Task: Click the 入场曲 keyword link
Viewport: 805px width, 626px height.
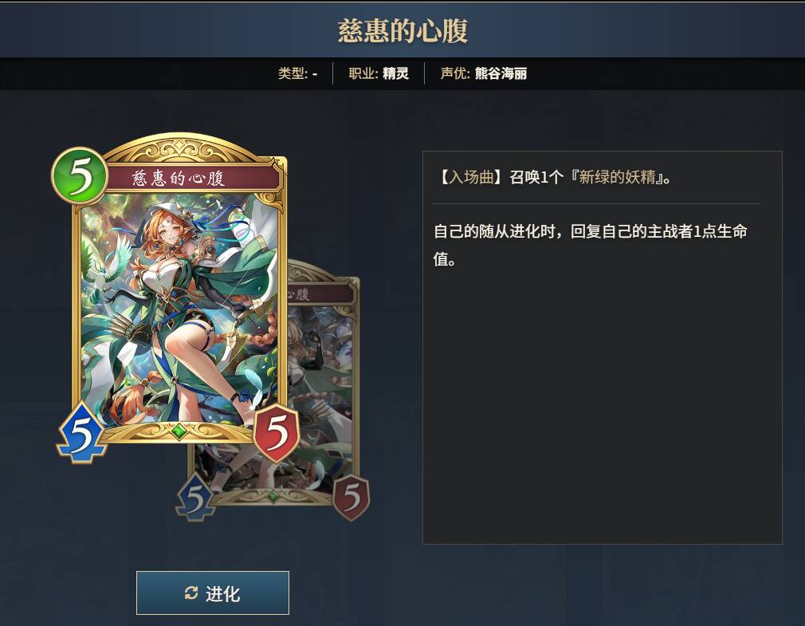Action: 471,177
